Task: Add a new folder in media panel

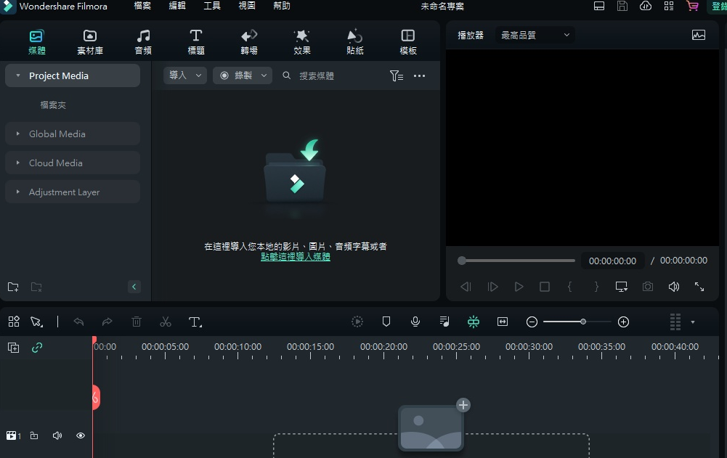Action: pyautogui.click(x=13, y=287)
